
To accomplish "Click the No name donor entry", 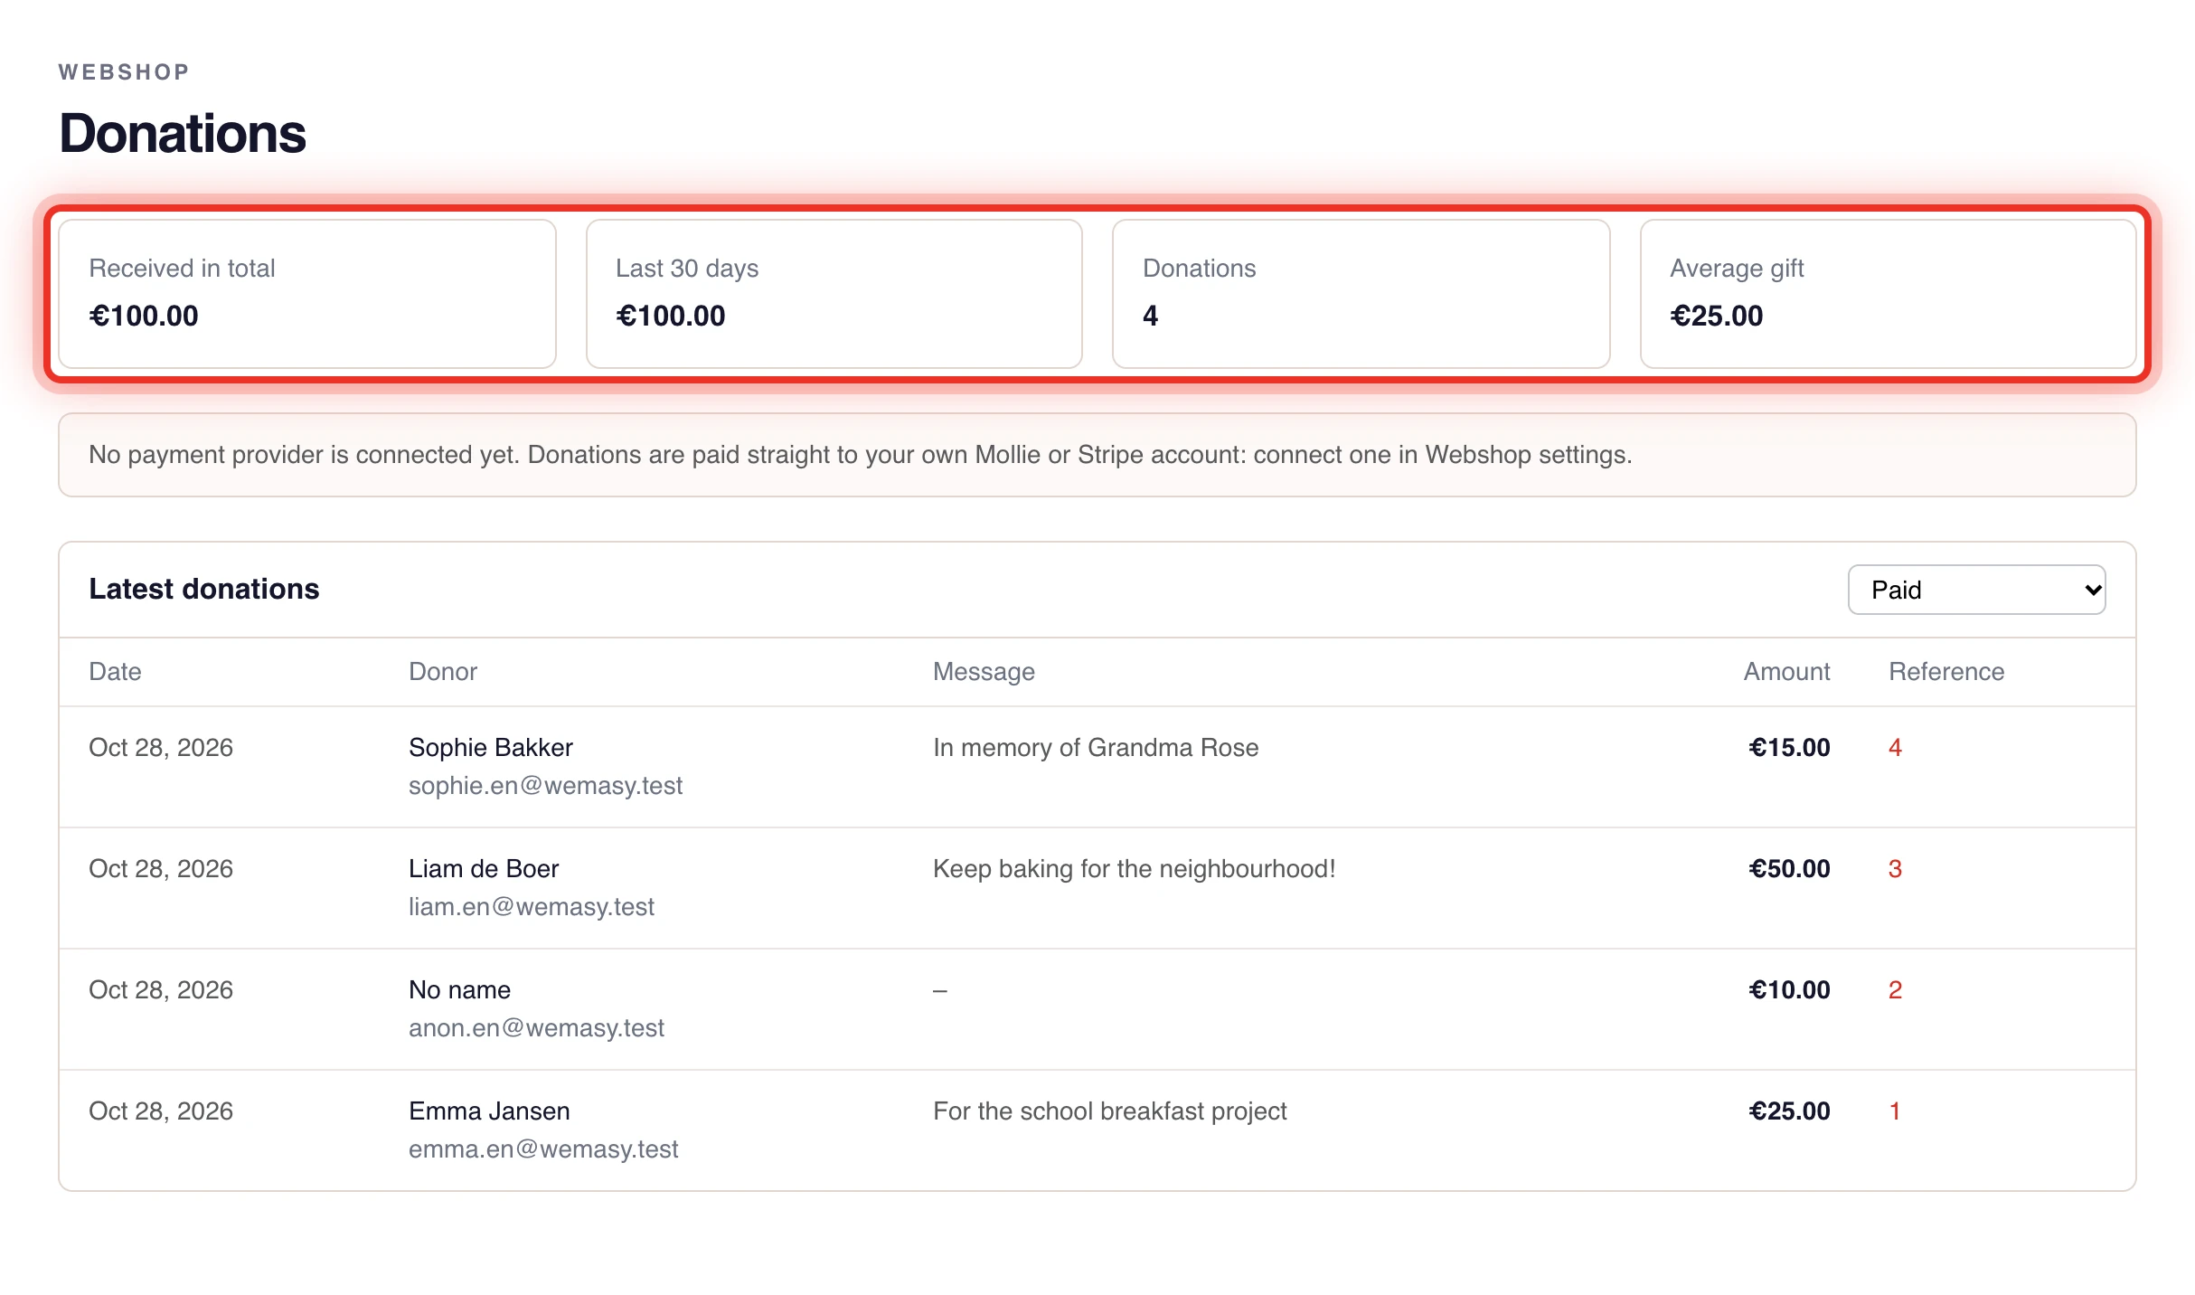I will [x=459, y=990].
